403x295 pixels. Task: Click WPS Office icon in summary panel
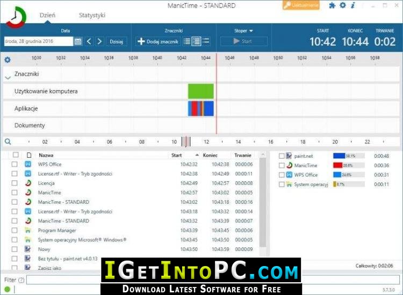coord(289,175)
